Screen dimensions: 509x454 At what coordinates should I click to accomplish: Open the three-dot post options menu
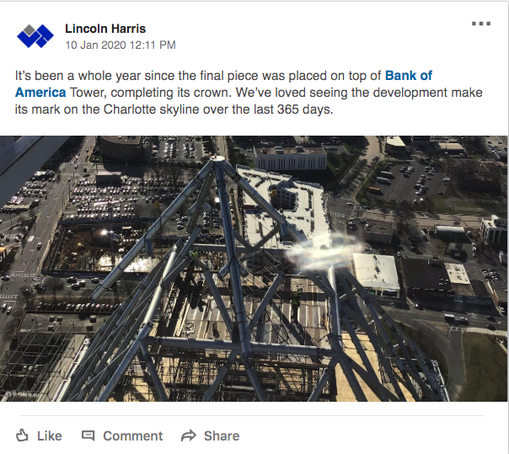pos(481,24)
